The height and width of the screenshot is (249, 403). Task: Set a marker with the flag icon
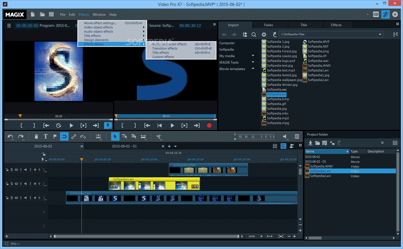point(55,136)
